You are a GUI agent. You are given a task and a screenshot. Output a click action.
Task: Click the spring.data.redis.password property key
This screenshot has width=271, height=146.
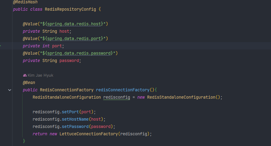click(x=79, y=53)
